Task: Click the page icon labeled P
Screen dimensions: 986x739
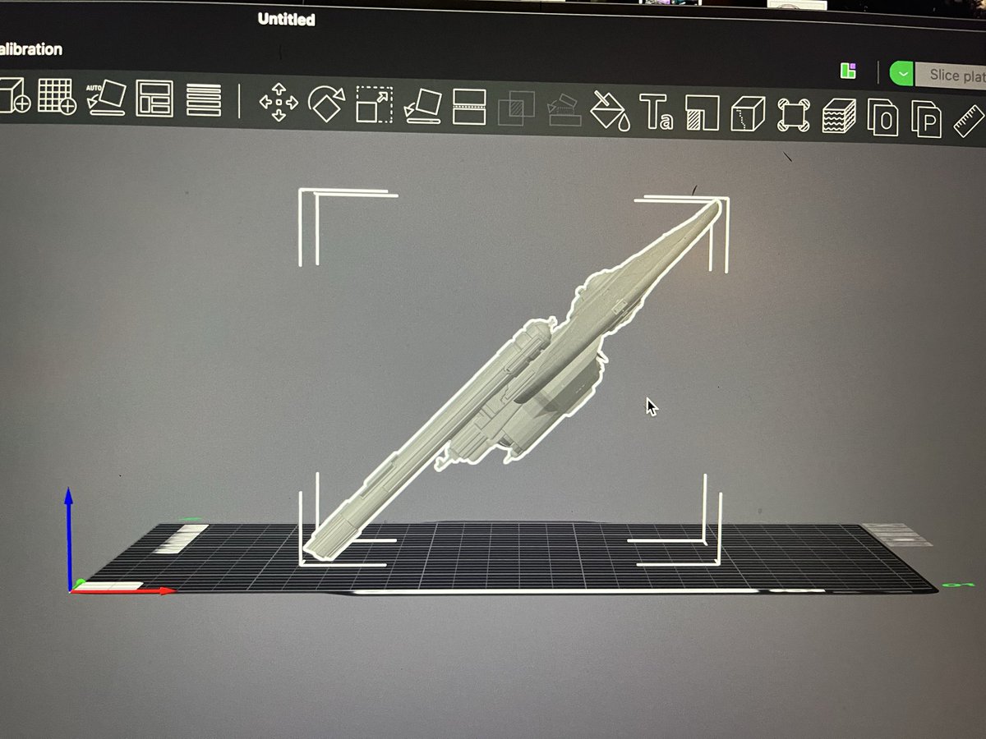Action: [927, 119]
